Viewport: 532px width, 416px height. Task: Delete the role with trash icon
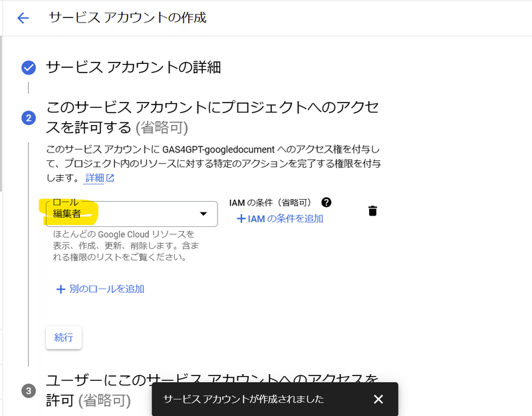(x=372, y=211)
